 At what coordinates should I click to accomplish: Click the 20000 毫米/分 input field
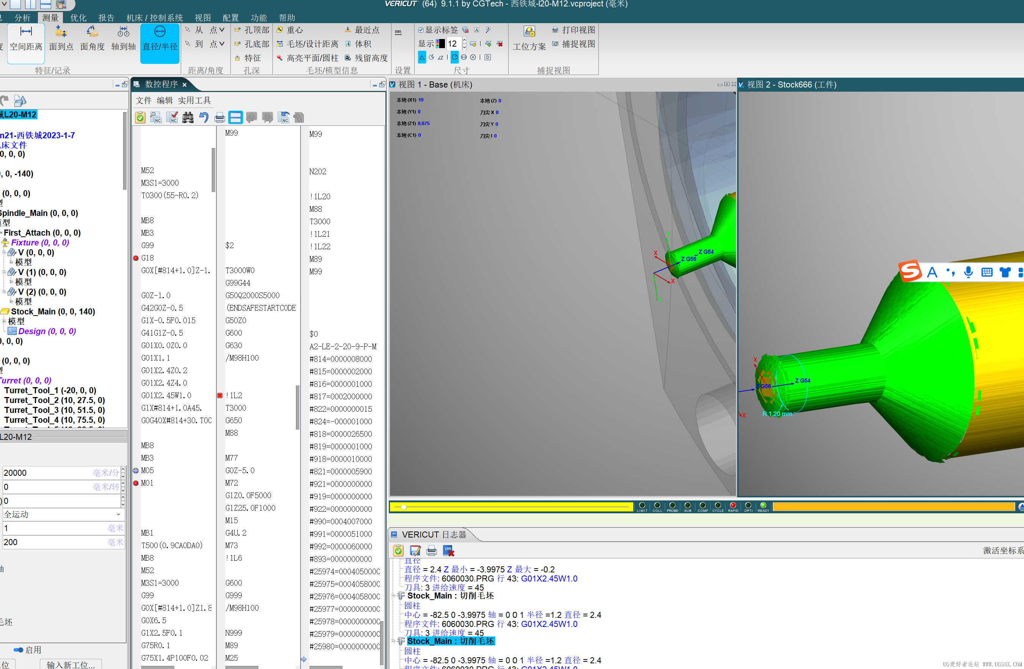[x=63, y=473]
